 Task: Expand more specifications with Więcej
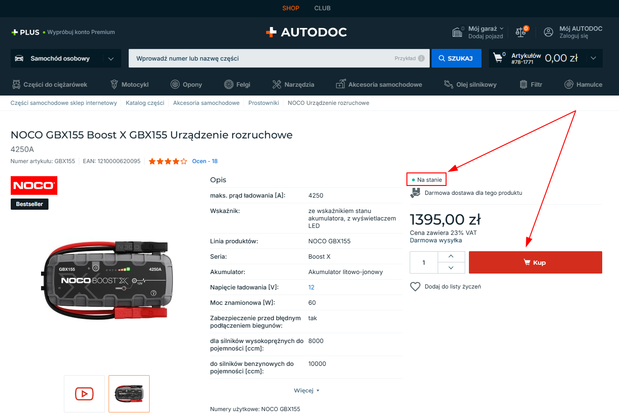pyautogui.click(x=306, y=391)
